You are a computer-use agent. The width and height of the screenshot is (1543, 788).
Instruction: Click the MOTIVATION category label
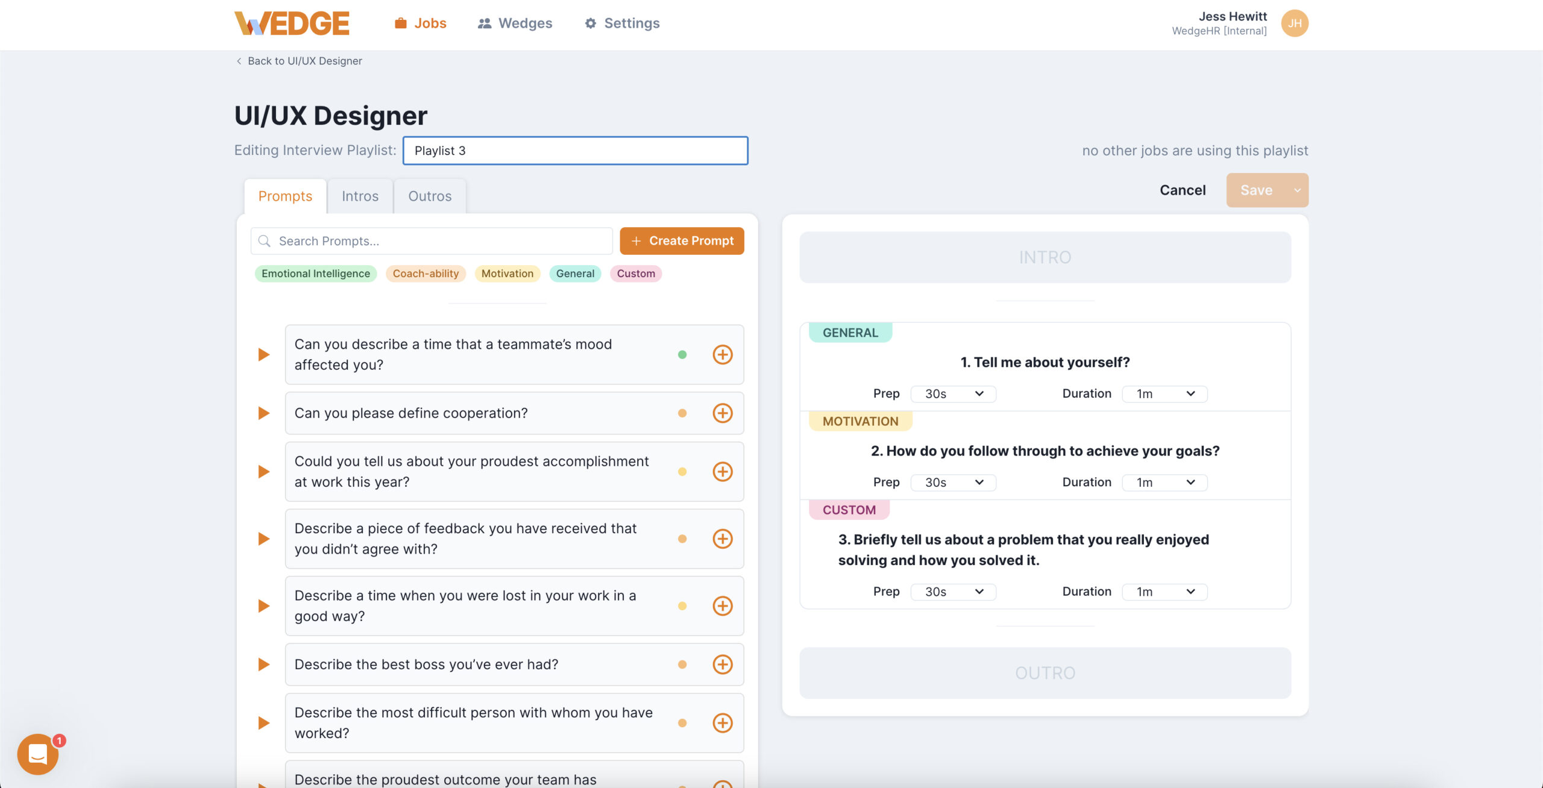click(860, 421)
